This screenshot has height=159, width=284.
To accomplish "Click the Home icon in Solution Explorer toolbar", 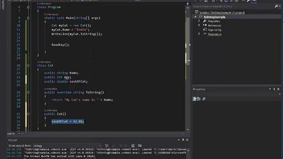I will [206, 1].
